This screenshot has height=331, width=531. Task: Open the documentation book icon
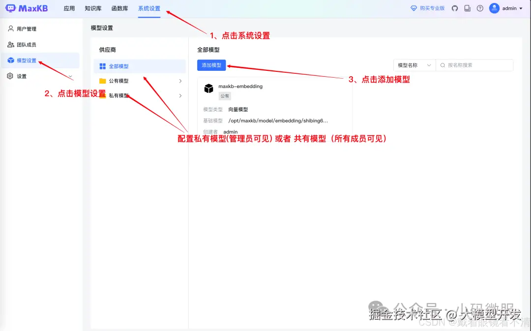[468, 8]
